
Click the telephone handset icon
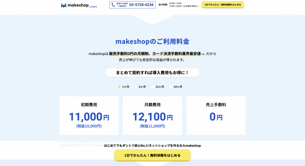tap(113, 5)
